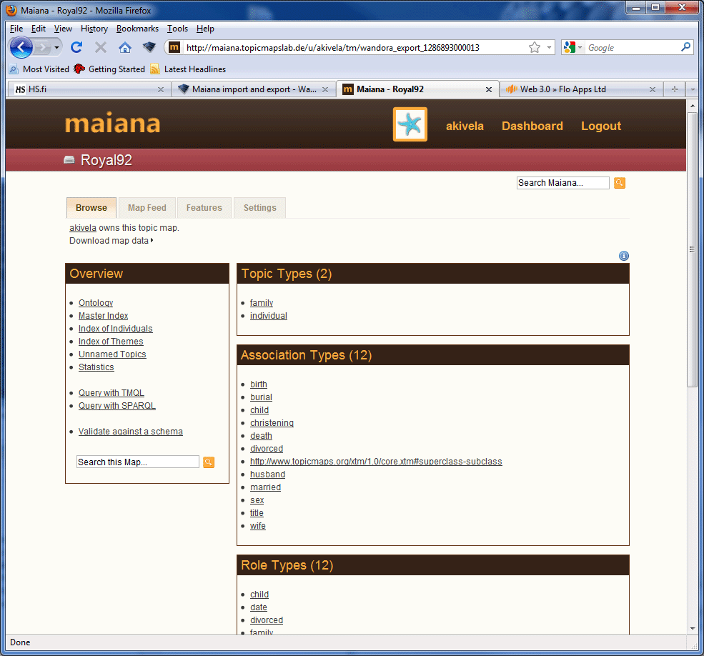Switch to the Map Feed tab
The height and width of the screenshot is (656, 704).
click(147, 208)
